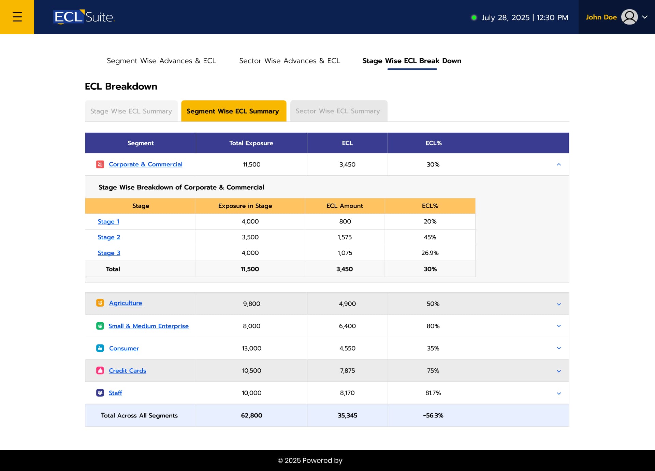Switch to Sector Wise Advances & ECL tab
The width and height of the screenshot is (655, 471).
click(x=290, y=61)
